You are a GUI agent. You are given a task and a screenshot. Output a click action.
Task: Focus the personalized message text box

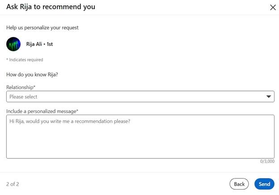140,137
